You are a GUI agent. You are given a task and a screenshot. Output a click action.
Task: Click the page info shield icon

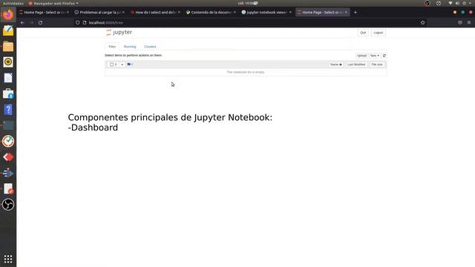pyautogui.click(x=77, y=23)
